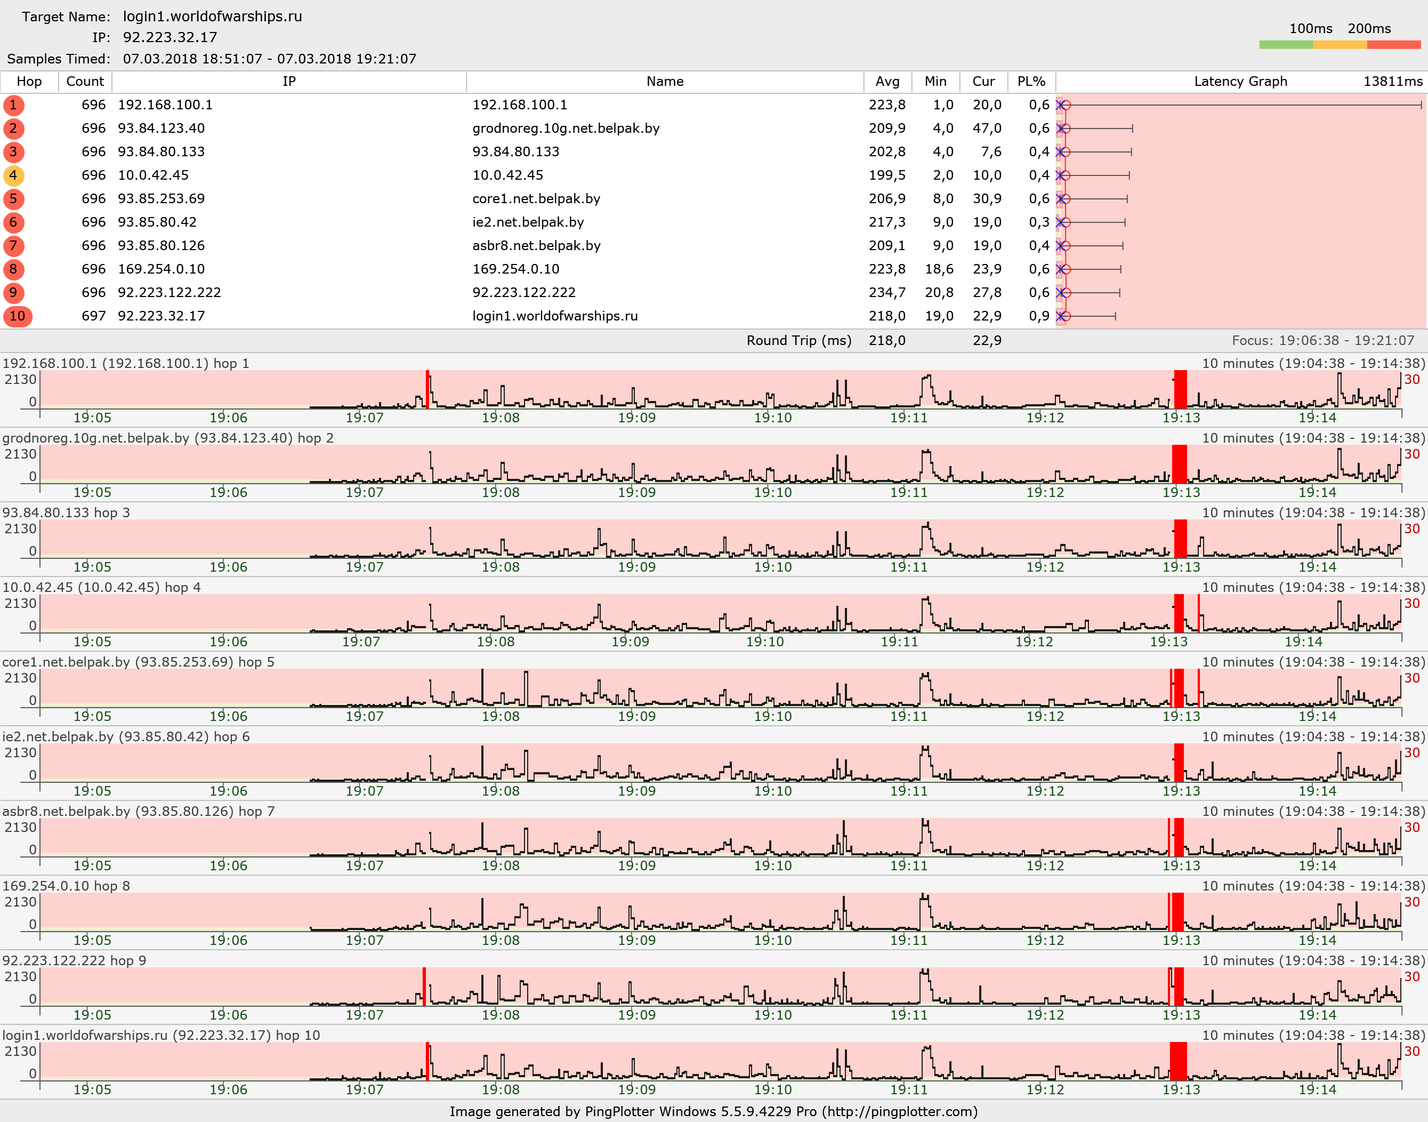This screenshot has width=1428, height=1122.
Task: Click the hop 8 red circle icon
Action: point(14,269)
